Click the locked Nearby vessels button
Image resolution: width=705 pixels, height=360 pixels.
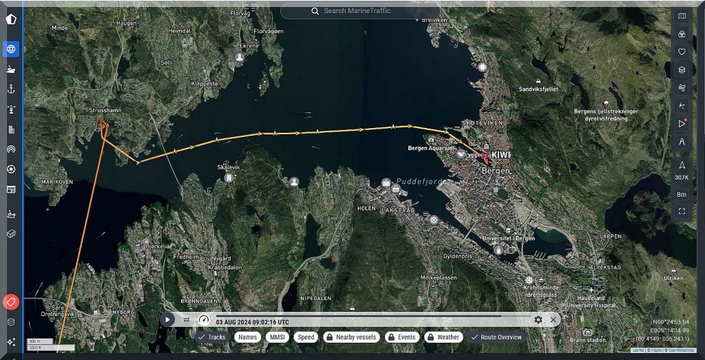tap(350, 337)
